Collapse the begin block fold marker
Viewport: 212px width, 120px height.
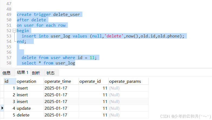click(15, 31)
